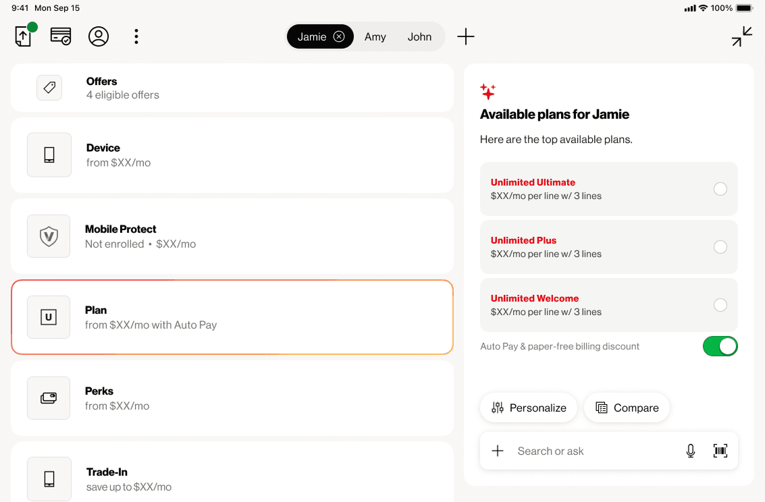Disable Auto Pay & paper-free billing toggle
This screenshot has height=502, width=765.
[x=720, y=346]
